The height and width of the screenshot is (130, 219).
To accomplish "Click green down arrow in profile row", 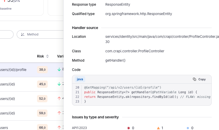I will coord(59,69).
